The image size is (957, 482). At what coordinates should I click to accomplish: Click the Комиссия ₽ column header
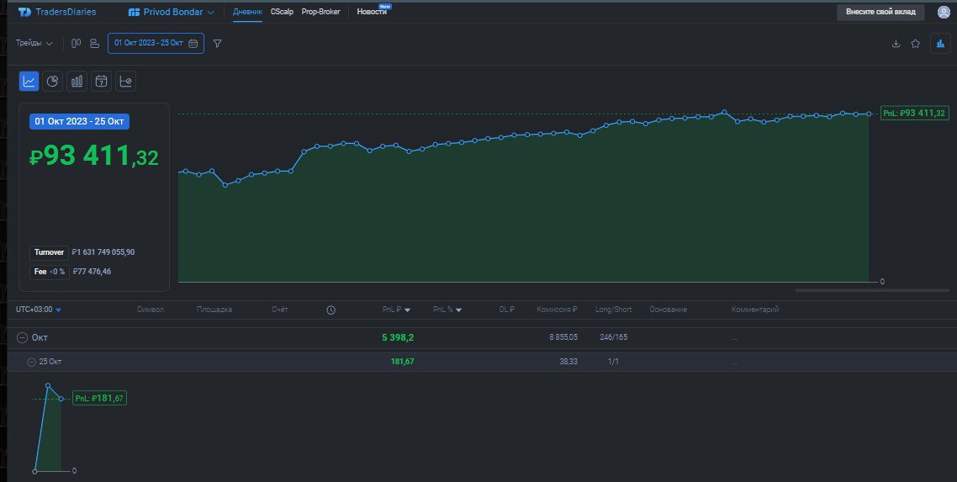(557, 310)
